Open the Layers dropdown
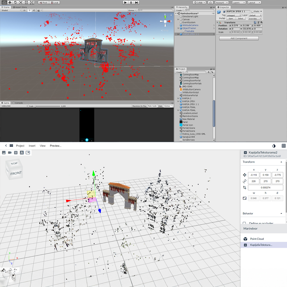Screen dimensions: 287x287 click(x=239, y=3)
